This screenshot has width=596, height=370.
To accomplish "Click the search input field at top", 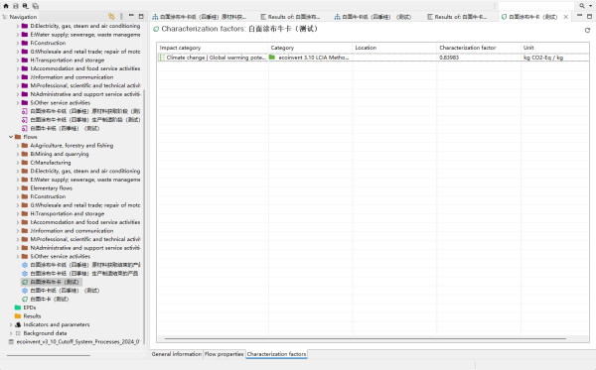I will [x=536, y=6].
